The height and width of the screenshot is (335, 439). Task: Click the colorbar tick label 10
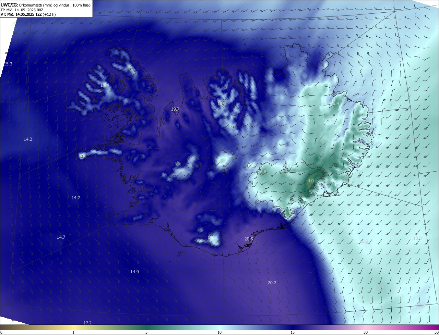(x=219, y=332)
